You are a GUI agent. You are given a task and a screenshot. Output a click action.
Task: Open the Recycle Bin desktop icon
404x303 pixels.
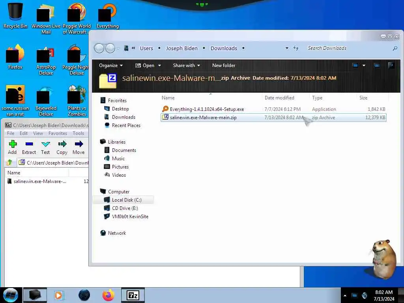point(15,15)
